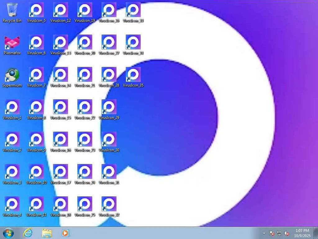Select the VirusIcon_30 shortcut
Screen dimensions: 318x239
(109, 142)
